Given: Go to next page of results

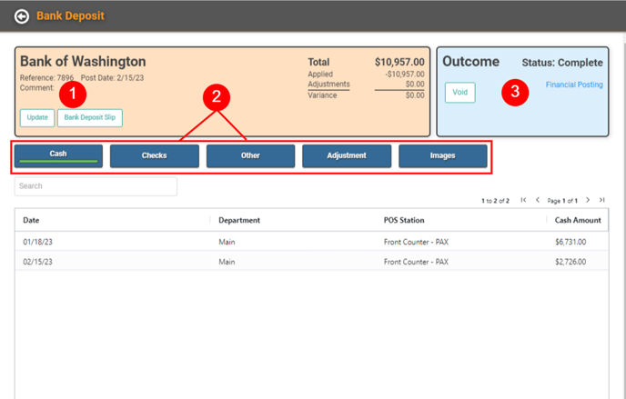Looking at the screenshot, I should pos(588,200).
